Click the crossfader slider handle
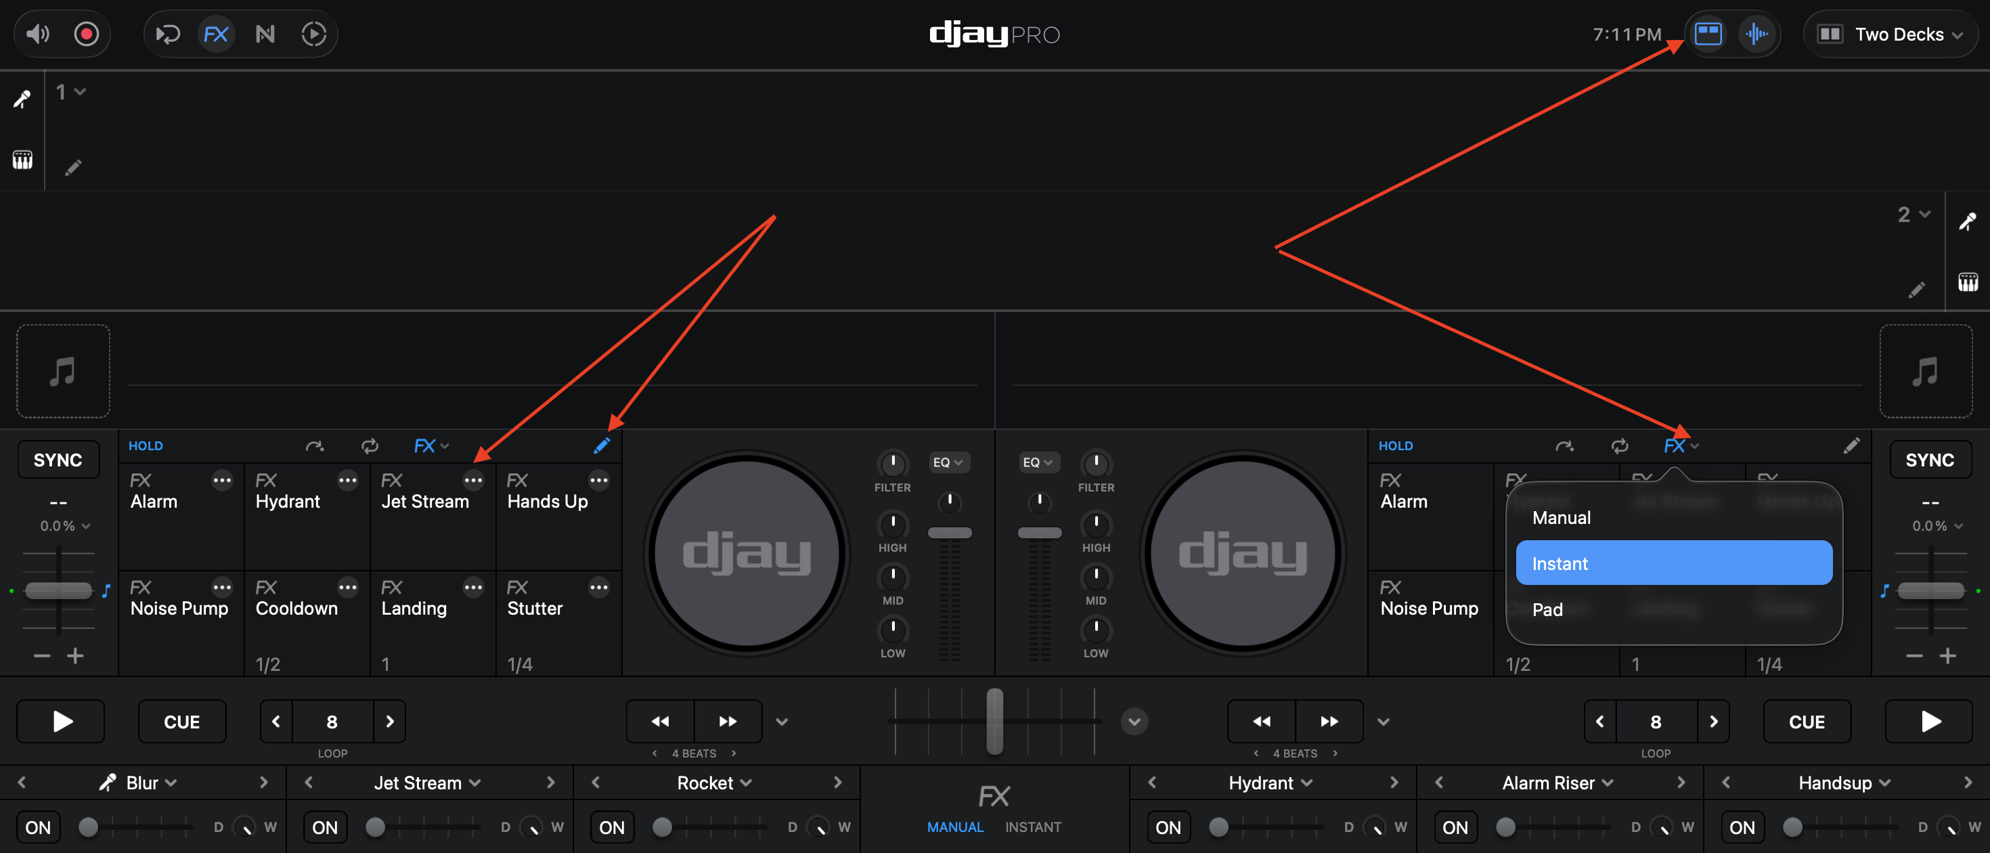The image size is (1990, 853). click(994, 721)
